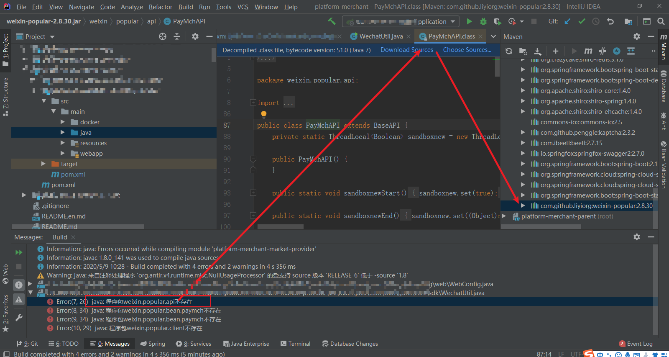
Task: Toggle warnings filter in Messages panel
Action: click(x=19, y=300)
